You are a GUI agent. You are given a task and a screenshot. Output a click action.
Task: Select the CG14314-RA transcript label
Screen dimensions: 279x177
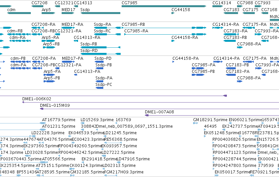point(226,24)
